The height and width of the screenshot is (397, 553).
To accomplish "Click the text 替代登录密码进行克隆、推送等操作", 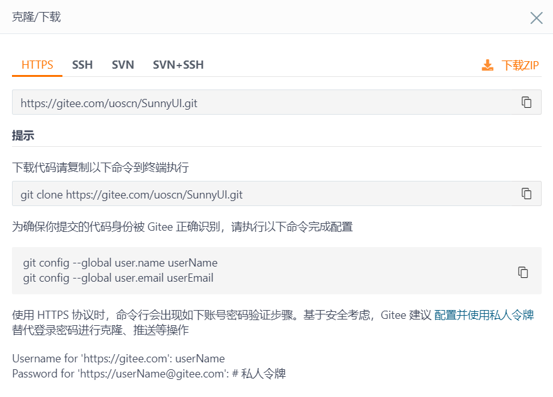I will (100, 330).
